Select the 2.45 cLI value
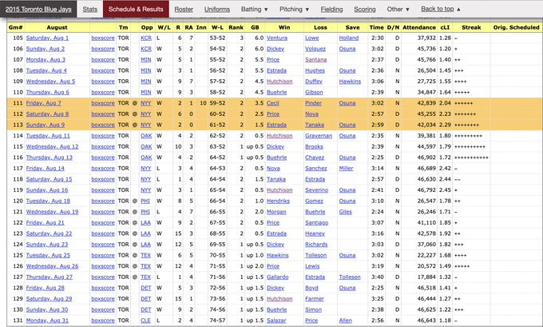 445,190
